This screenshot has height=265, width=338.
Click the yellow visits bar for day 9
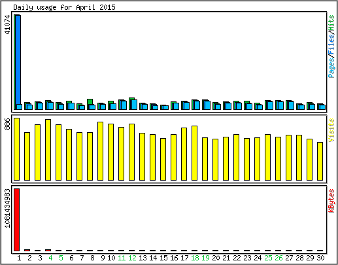click(x=101, y=151)
